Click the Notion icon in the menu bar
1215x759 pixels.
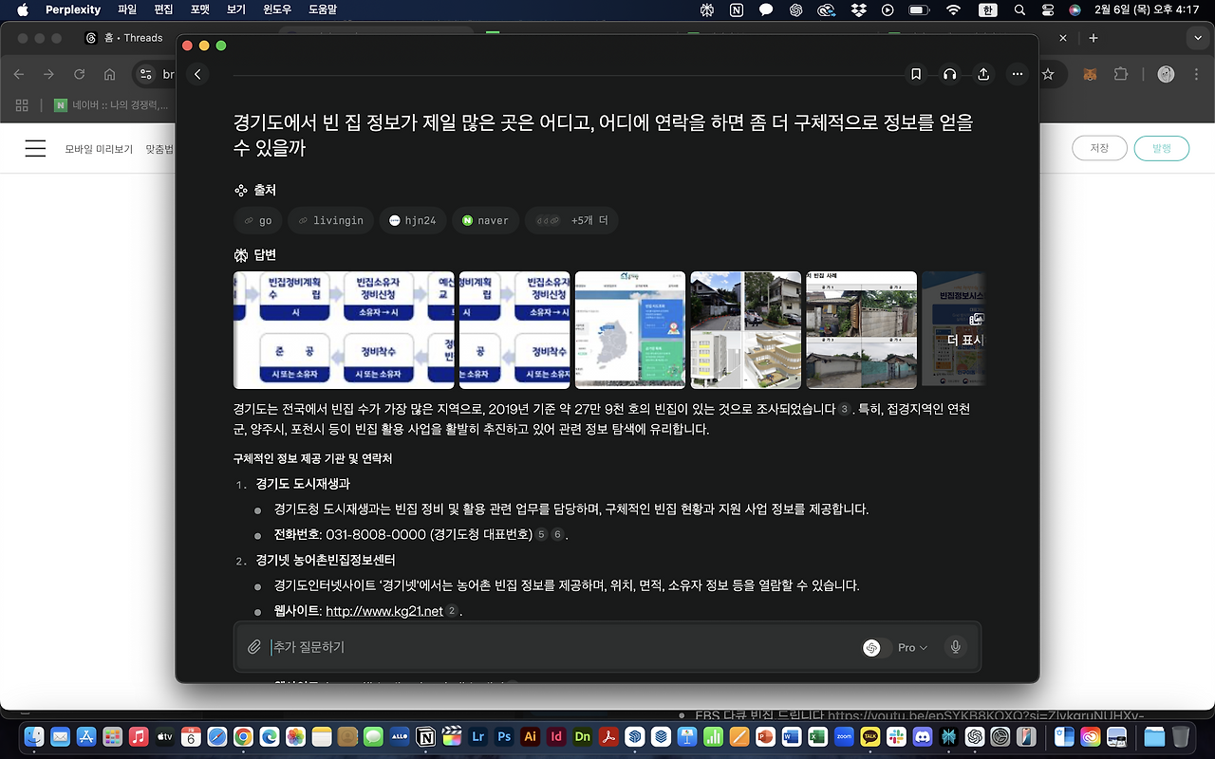tap(737, 9)
